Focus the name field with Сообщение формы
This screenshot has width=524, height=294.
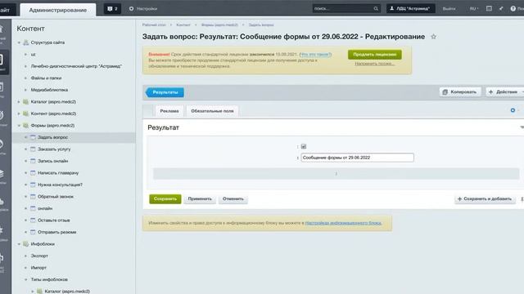point(357,158)
